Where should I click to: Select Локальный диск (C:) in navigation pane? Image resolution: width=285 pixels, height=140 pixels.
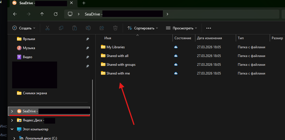pyautogui.click(x=41, y=138)
